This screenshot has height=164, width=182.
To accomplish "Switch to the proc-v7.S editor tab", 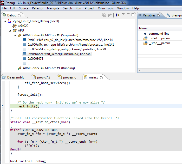I will tap(44, 77).
